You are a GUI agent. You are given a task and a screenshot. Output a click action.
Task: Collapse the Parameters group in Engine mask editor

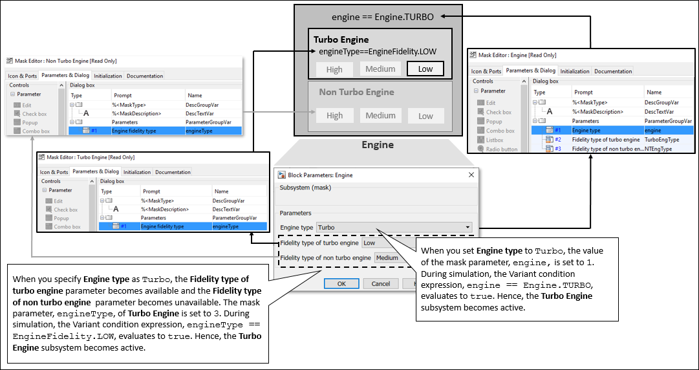point(535,121)
